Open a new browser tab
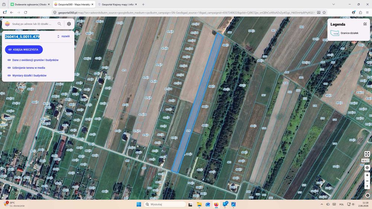 point(143,4)
